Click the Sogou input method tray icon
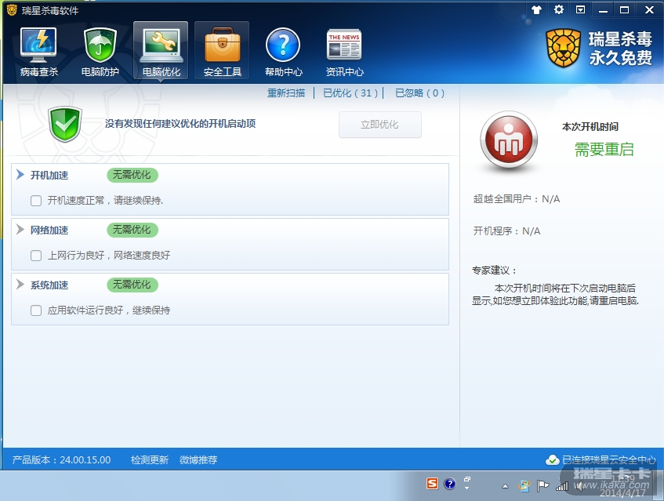 (432, 484)
